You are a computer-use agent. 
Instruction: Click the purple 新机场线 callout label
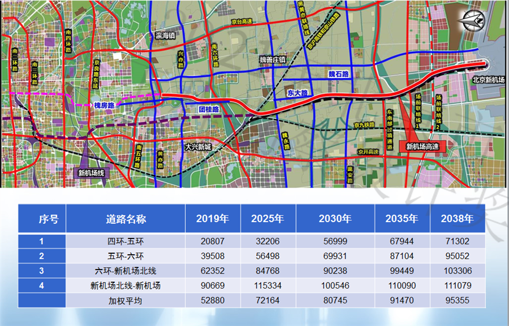click(x=90, y=173)
